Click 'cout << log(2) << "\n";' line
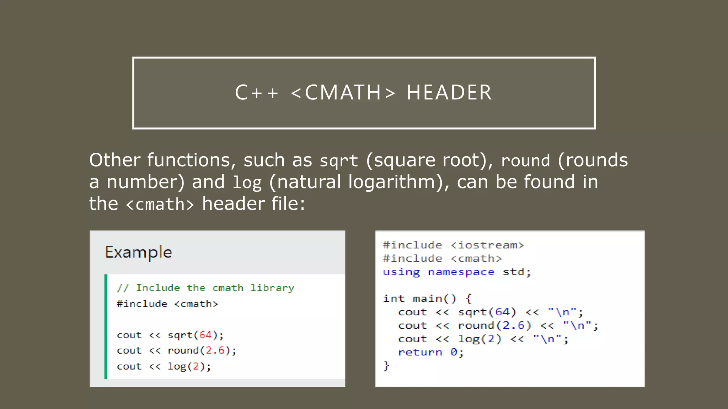The width and height of the screenshot is (728, 409). coord(483,339)
